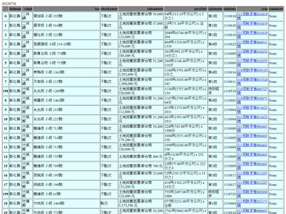The width and height of the screenshot is (286, 214).
Task: Open the 013623 case link in row 9
Action: (x=252, y=110)
